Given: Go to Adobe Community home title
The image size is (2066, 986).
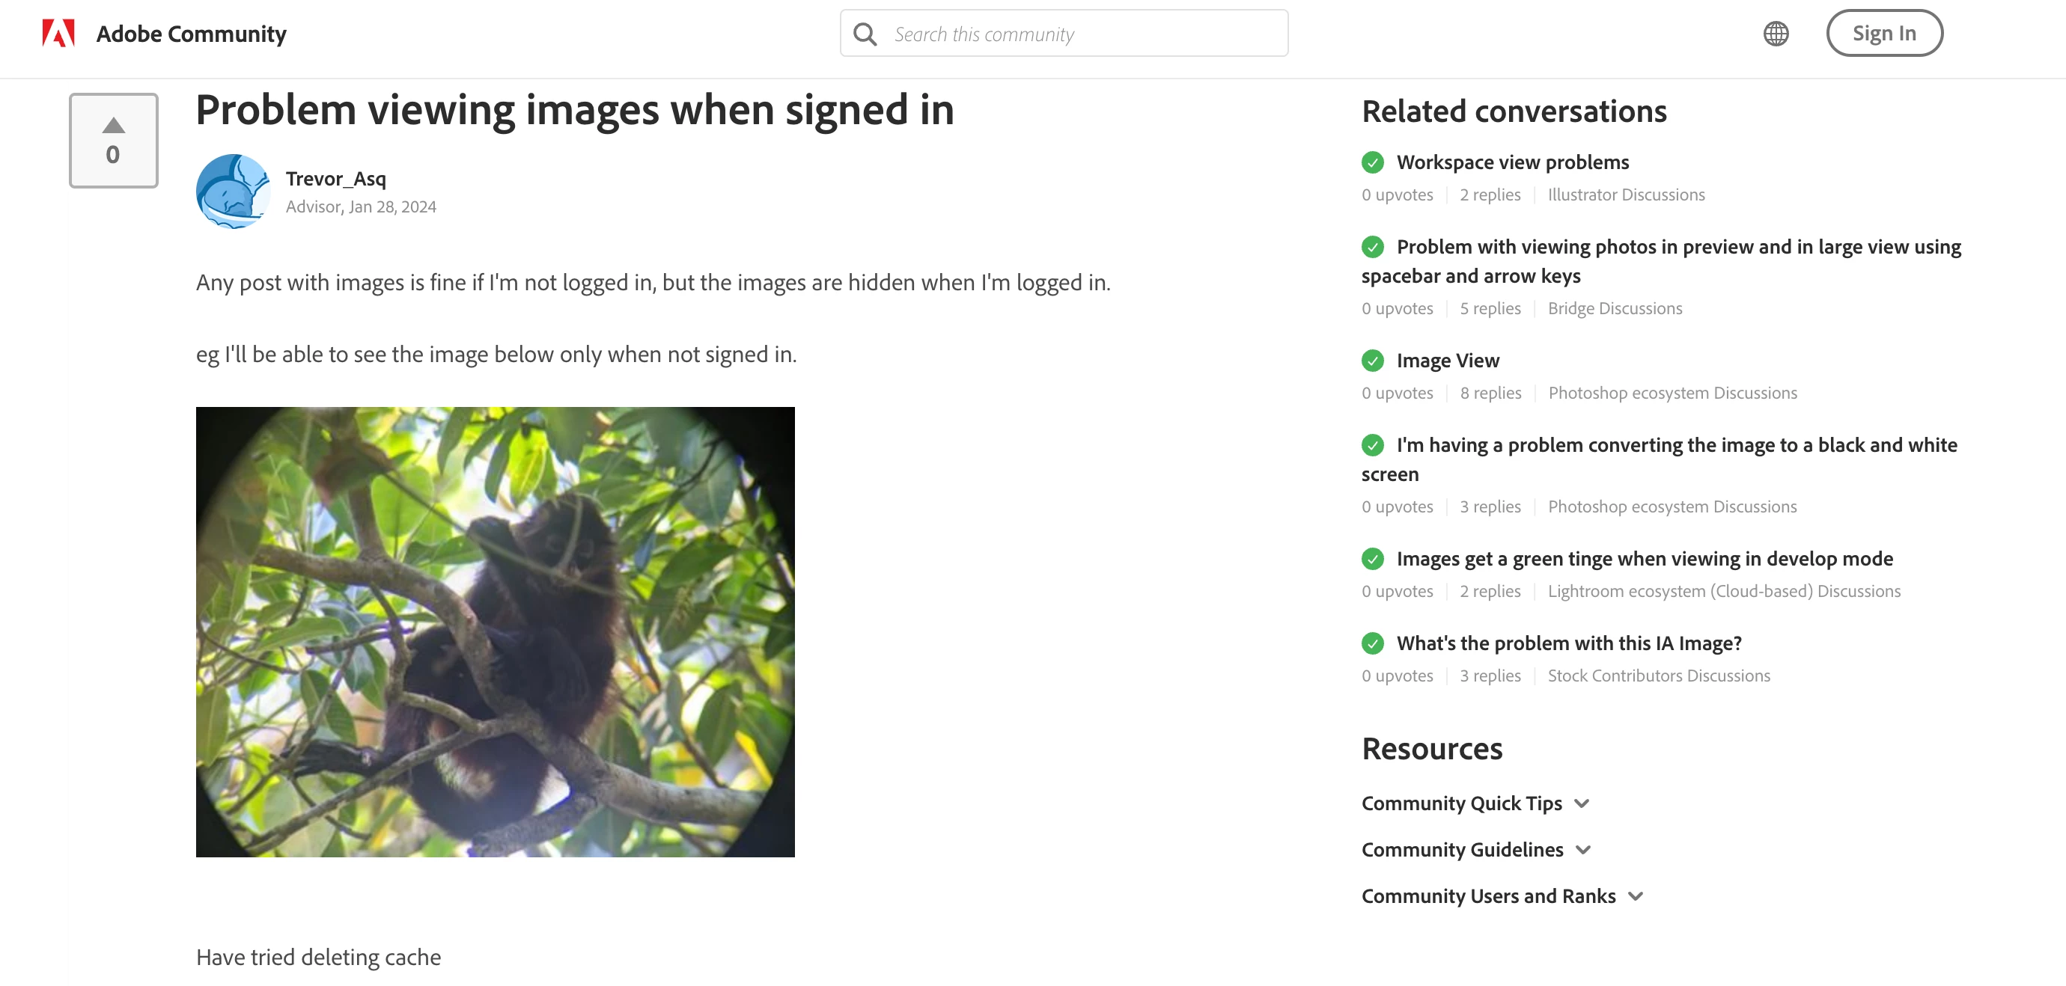Looking at the screenshot, I should pos(191,34).
